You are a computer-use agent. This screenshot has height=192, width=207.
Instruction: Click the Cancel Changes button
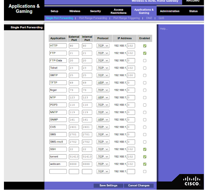pyautogui.click(x=139, y=186)
